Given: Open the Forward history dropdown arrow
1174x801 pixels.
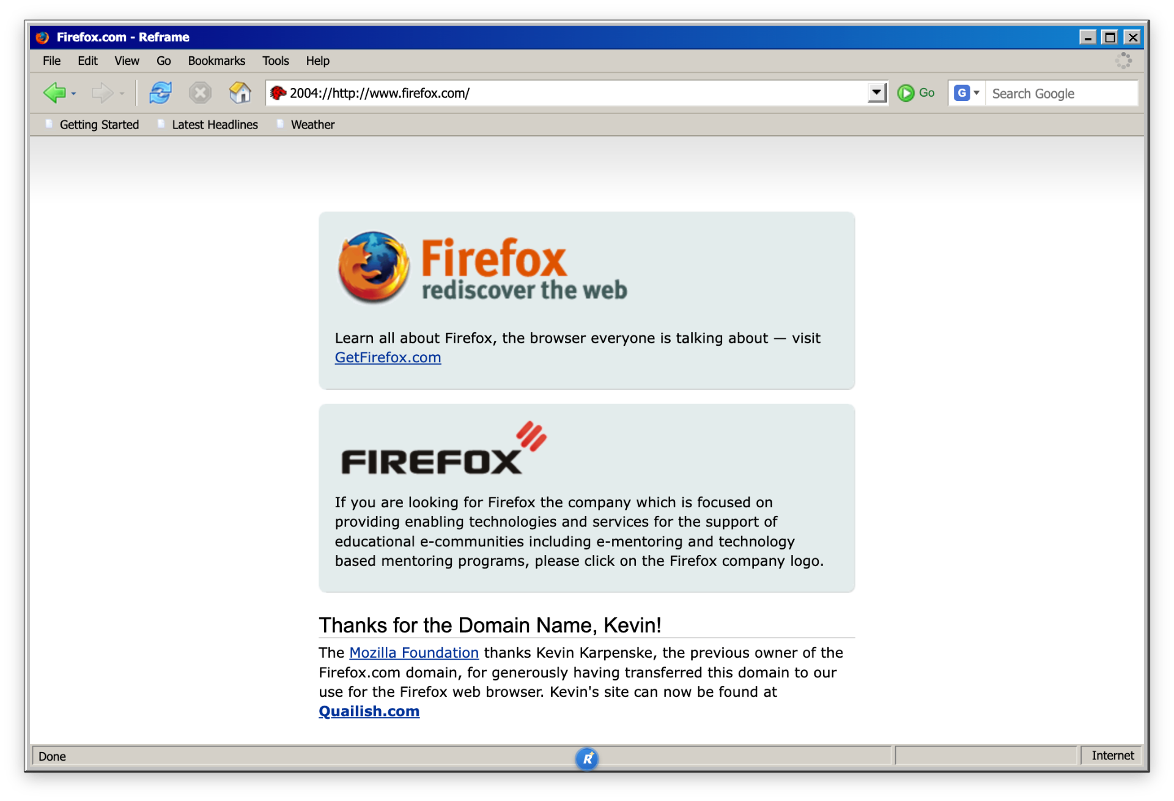Looking at the screenshot, I should tap(122, 94).
